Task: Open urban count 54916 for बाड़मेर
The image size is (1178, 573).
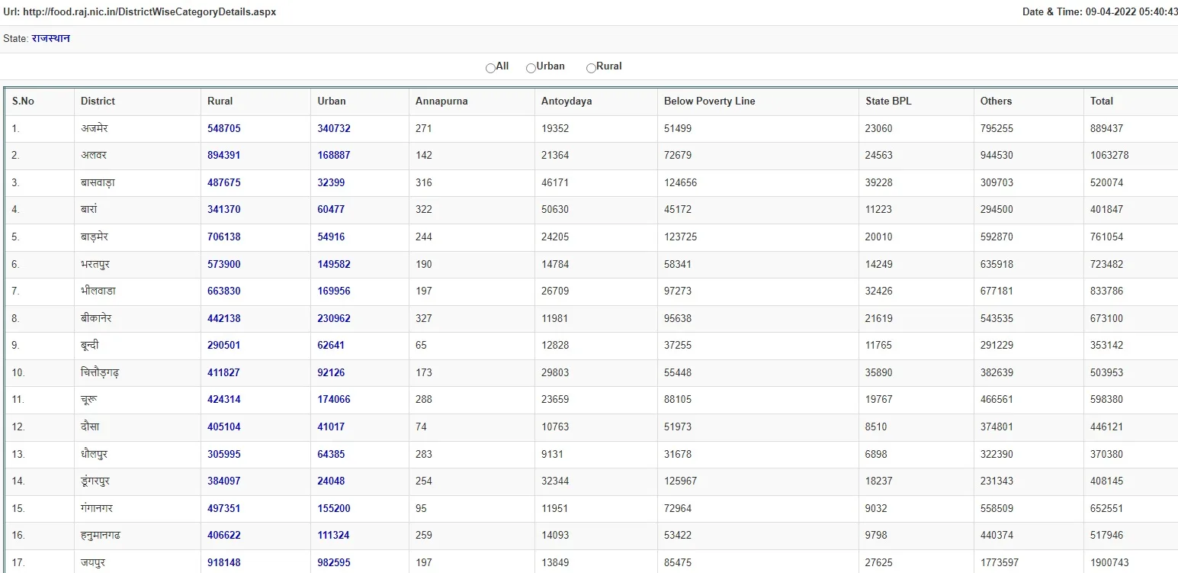Action: (x=331, y=237)
